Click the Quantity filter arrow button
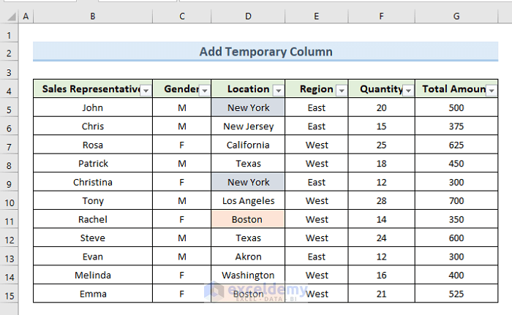Viewport: 512px width, 315px height. point(408,90)
